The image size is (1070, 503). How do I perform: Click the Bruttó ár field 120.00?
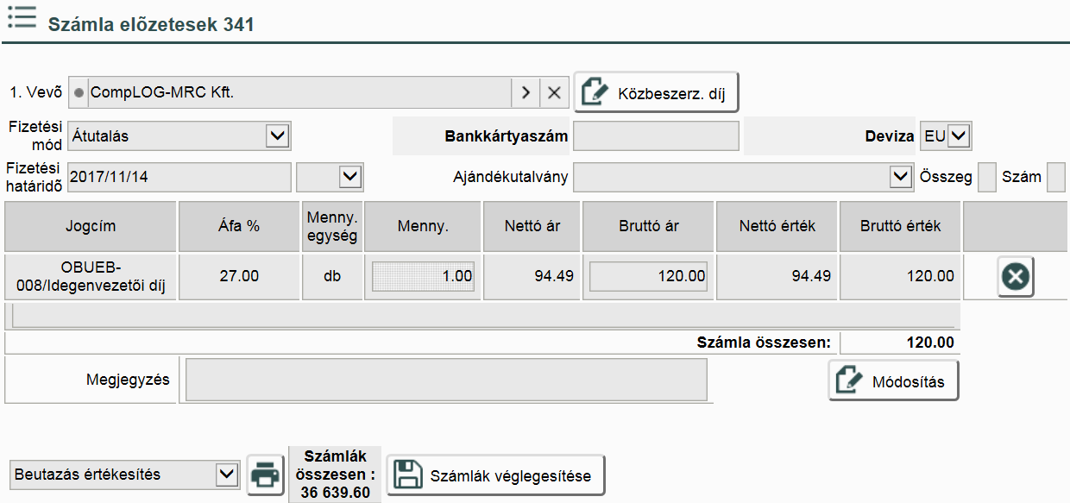[x=648, y=276]
